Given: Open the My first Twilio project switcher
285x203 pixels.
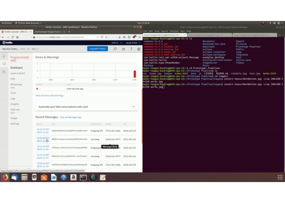Looking at the screenshot, I should tap(16, 49).
